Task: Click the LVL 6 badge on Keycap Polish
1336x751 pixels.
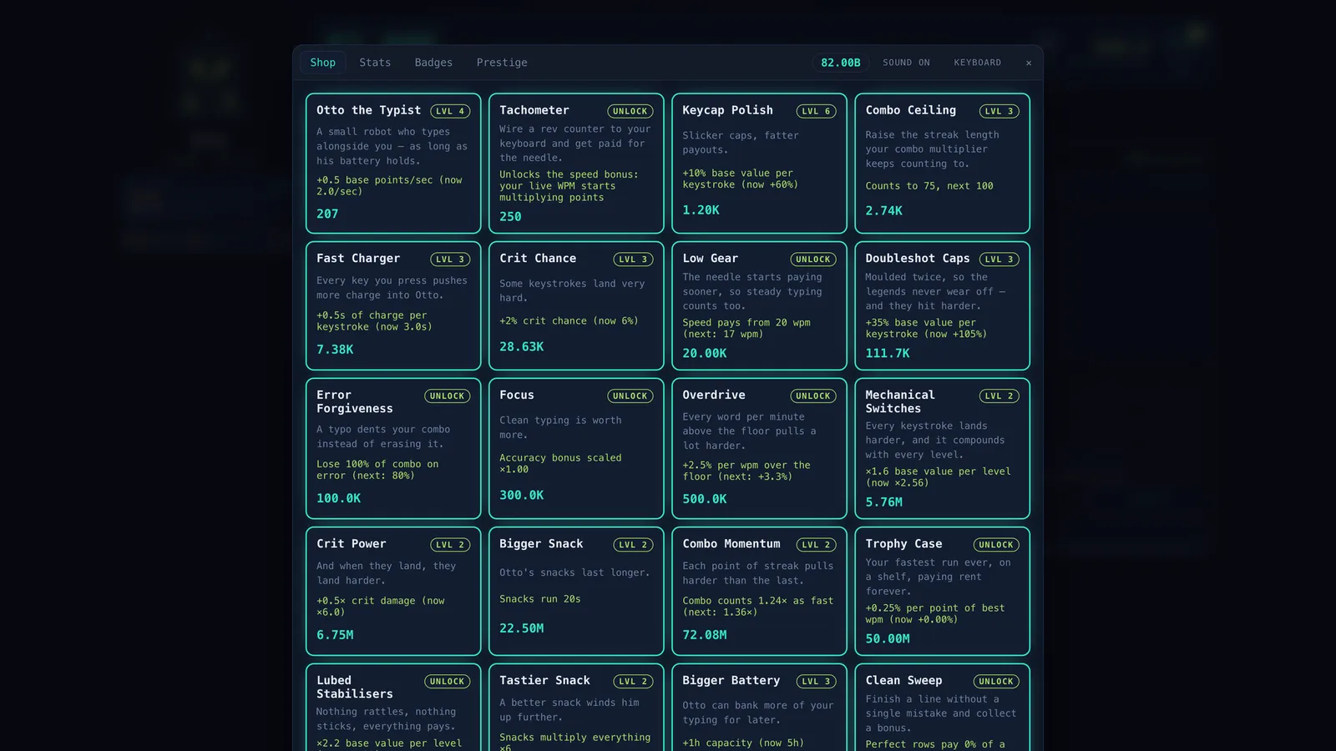Action: 816,111
